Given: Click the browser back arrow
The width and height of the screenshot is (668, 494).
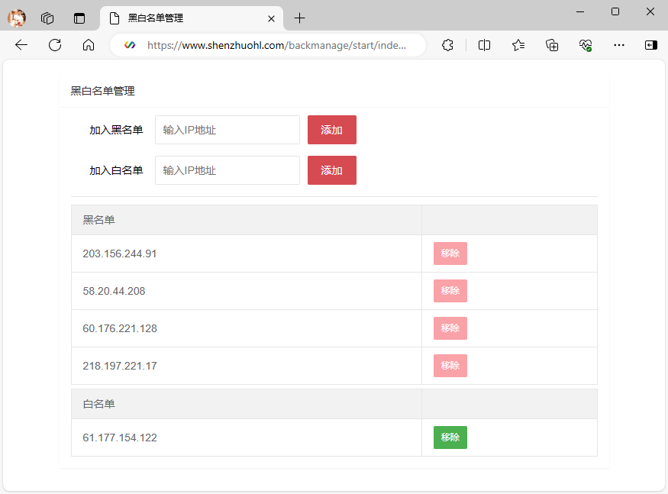Looking at the screenshot, I should pos(21,45).
